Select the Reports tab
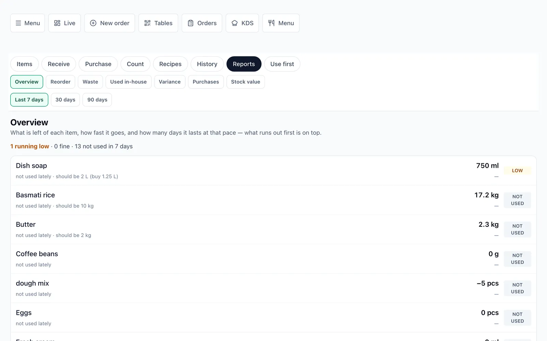The width and height of the screenshot is (547, 341). [x=244, y=64]
